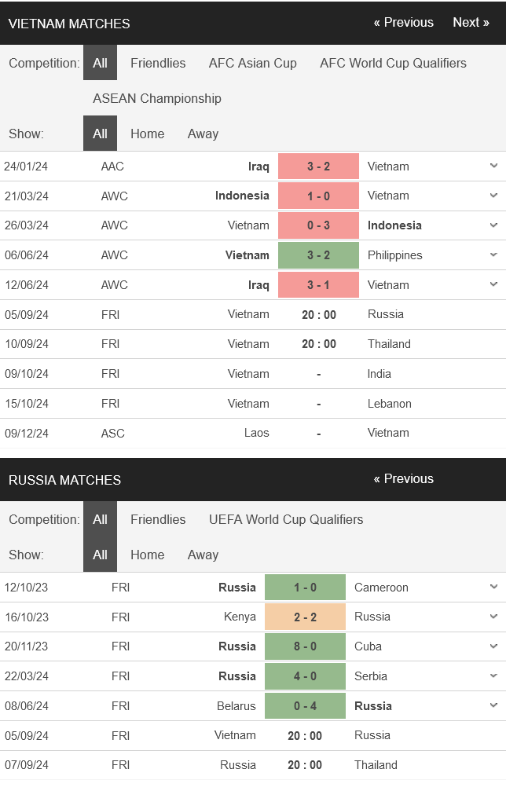Expand the Iraq 3-2 Vietnam match row chevron
This screenshot has height=791, width=506.
coord(493,166)
